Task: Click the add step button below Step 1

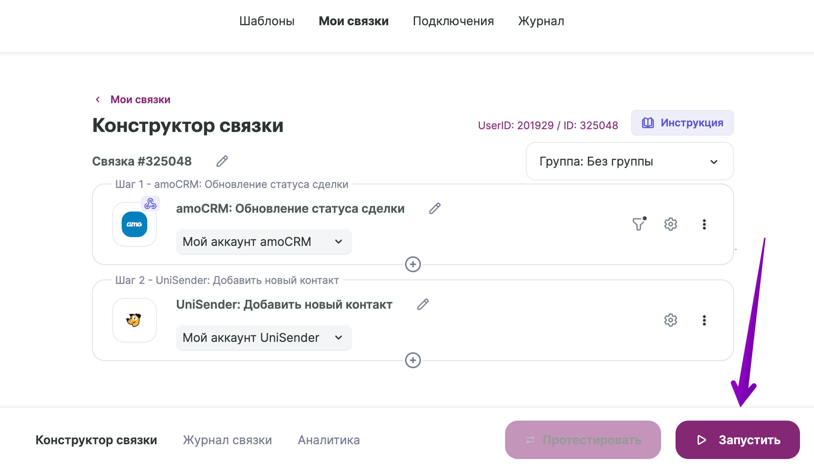Action: 413,264
